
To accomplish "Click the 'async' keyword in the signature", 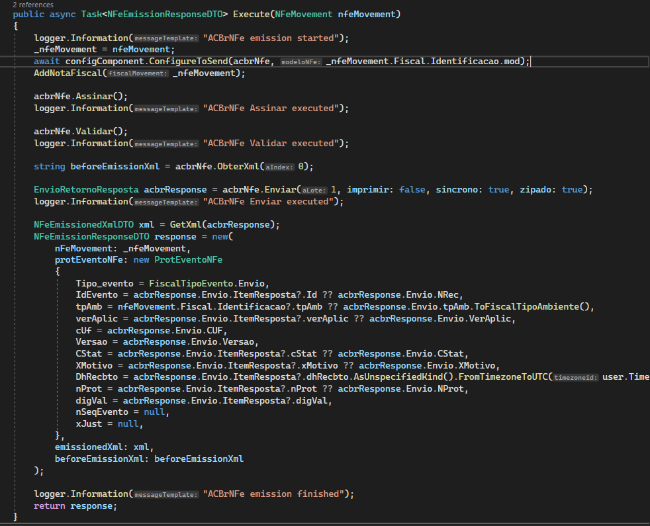I will point(63,14).
